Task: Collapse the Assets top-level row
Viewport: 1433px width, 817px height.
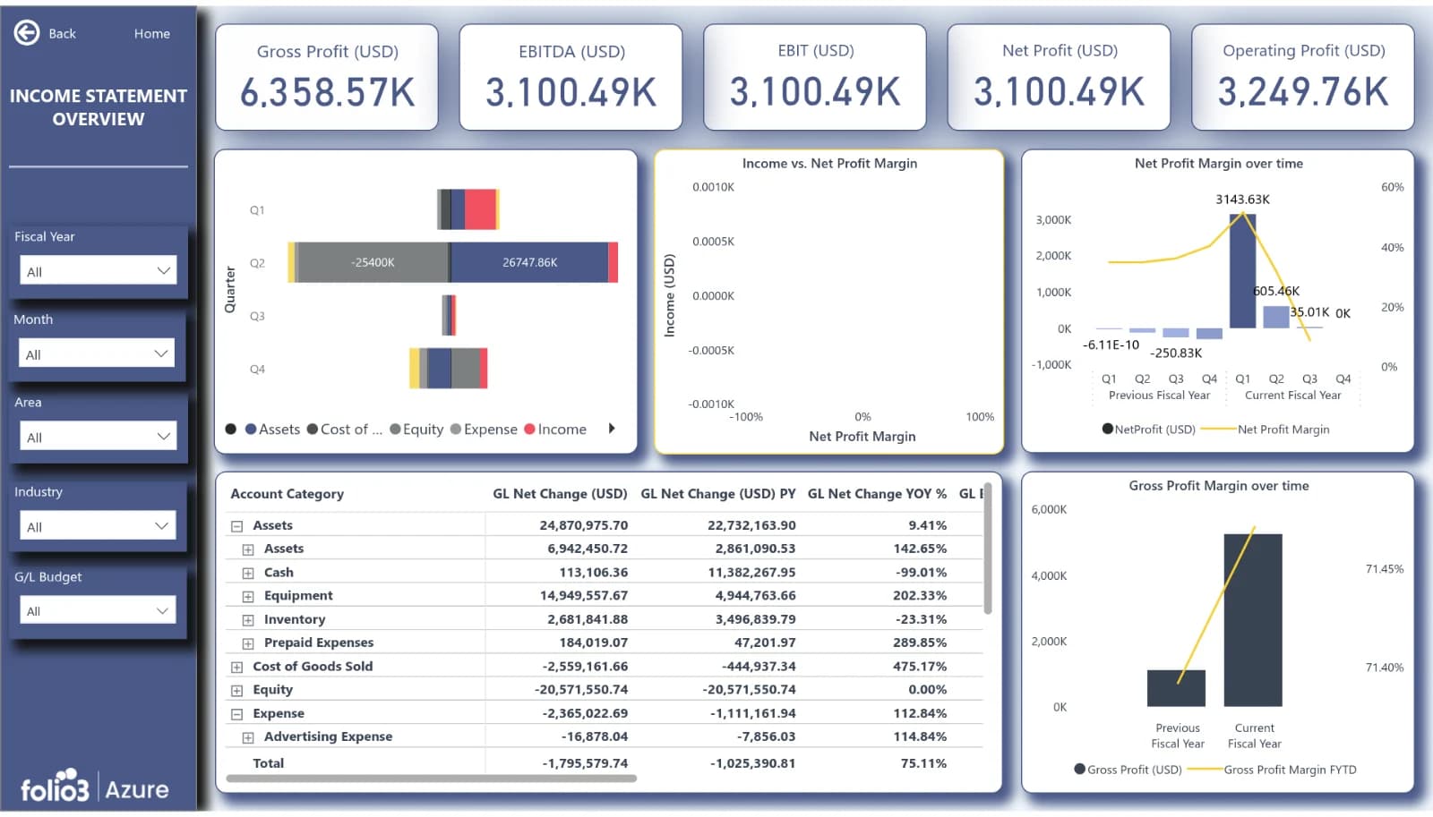Action: (x=237, y=526)
